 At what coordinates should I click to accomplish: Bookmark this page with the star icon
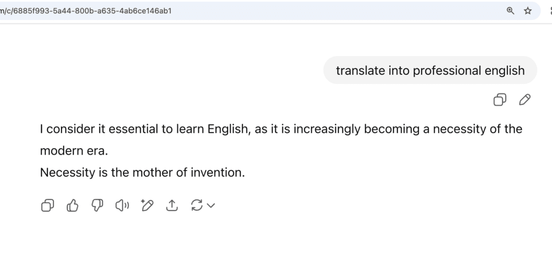click(527, 11)
